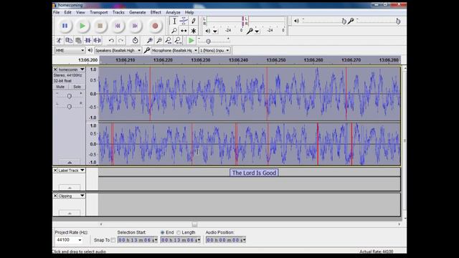
Task: Select the Selection (I-beam) tool
Action: [174, 21]
